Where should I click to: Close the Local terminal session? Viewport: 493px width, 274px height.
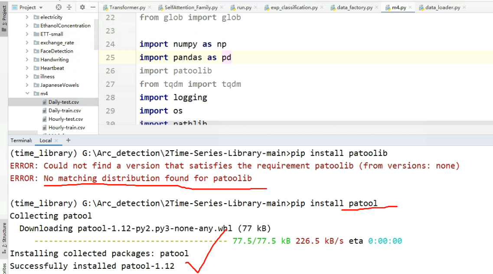[x=56, y=140]
